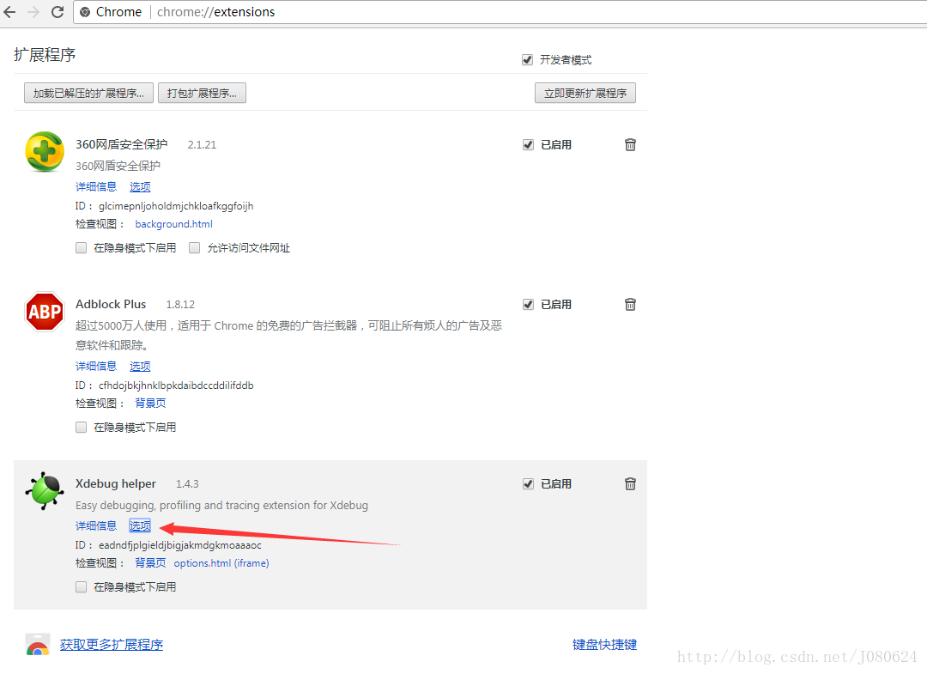The image size is (927, 674).
Task: Click the Adblock Plus ABP logo
Action: pos(45,312)
